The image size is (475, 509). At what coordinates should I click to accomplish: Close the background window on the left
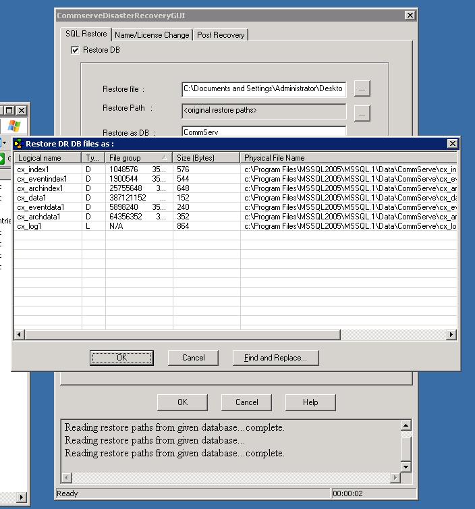point(22,110)
